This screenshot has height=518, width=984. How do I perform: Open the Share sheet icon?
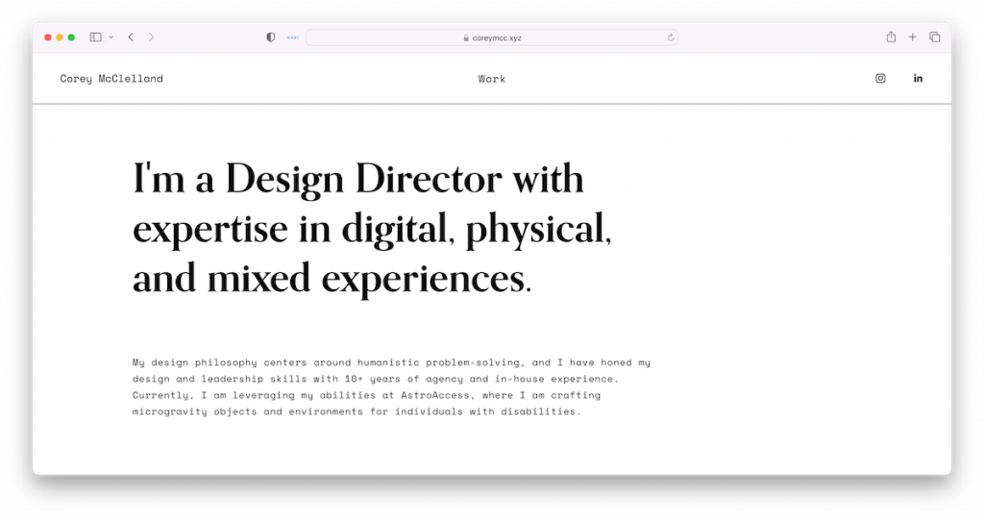coord(891,37)
